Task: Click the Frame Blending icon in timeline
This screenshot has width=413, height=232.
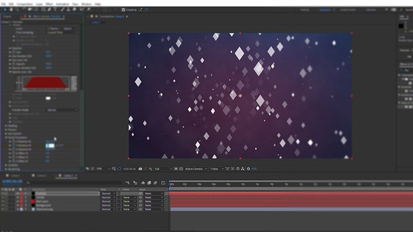Action: pos(149,183)
